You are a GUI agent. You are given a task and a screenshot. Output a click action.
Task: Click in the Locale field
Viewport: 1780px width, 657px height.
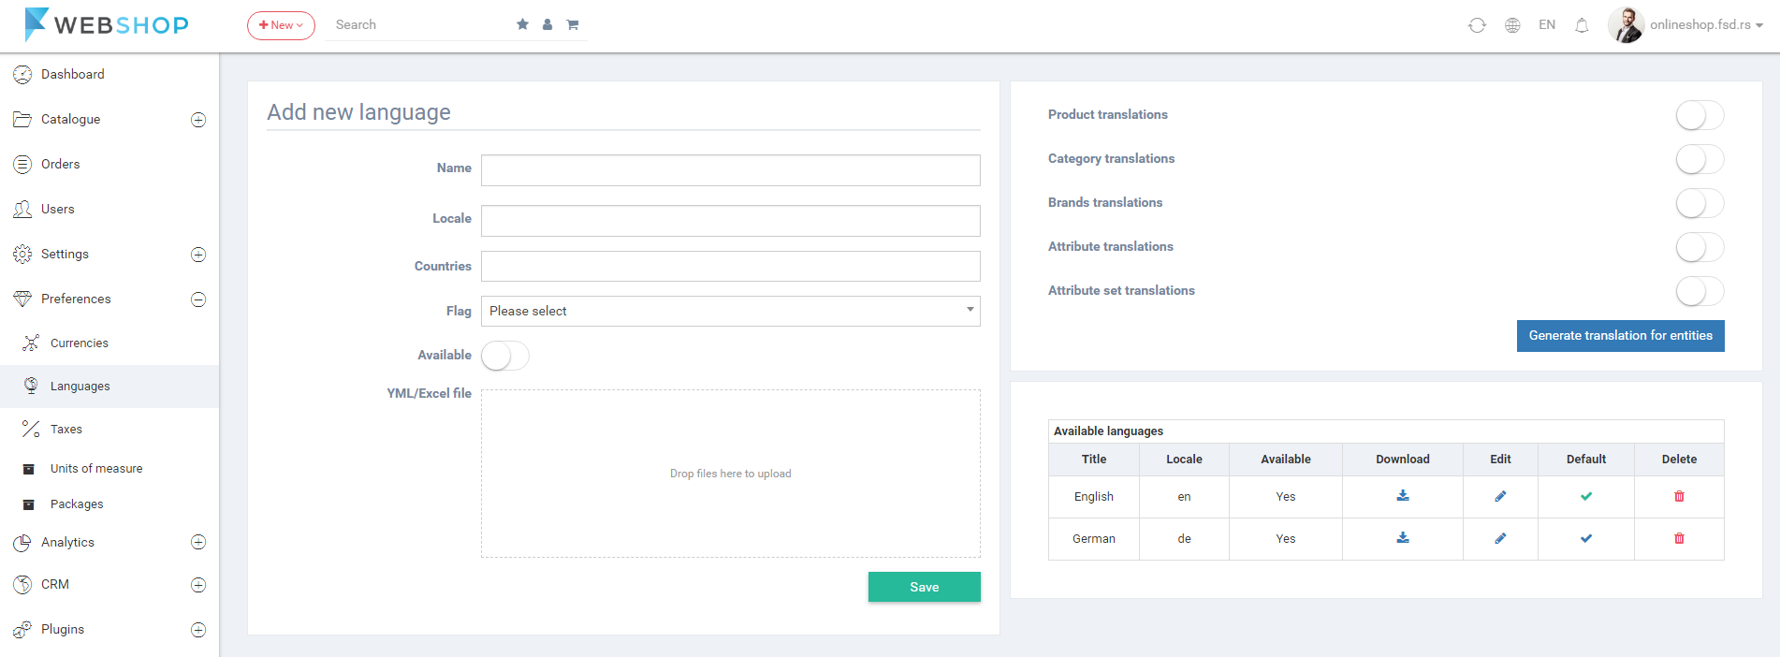731,221
